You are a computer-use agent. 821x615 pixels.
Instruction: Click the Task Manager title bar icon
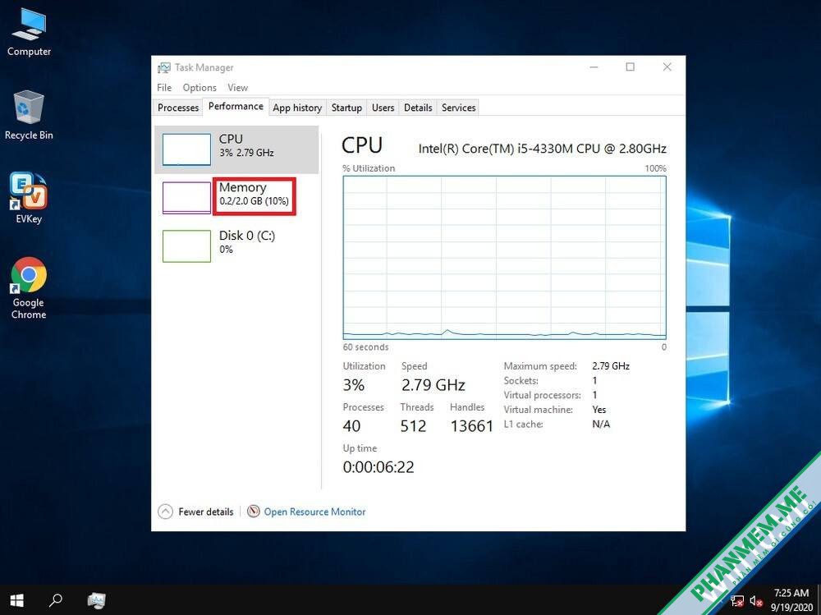164,67
